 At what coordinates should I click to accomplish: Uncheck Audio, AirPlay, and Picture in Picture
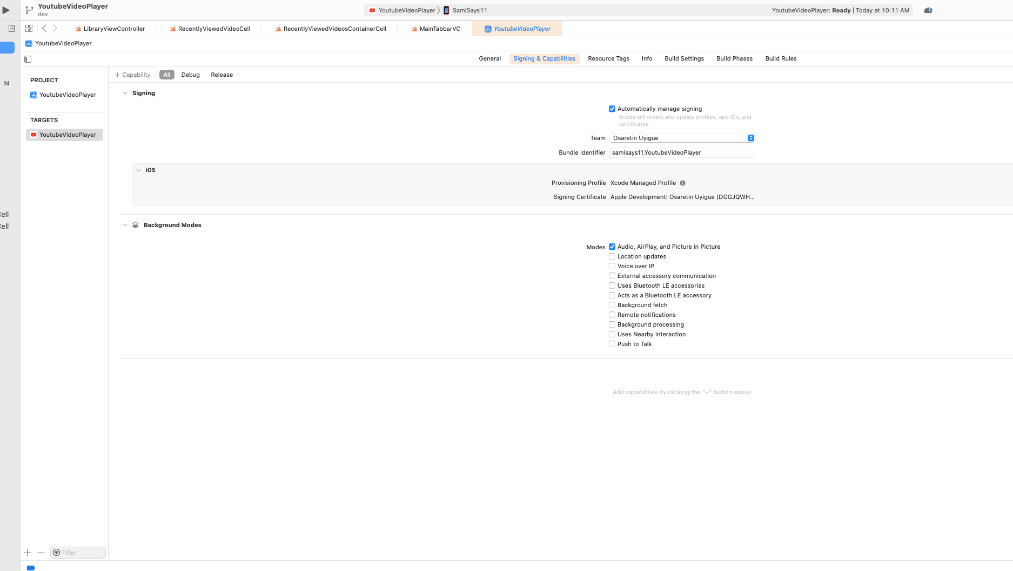(612, 246)
